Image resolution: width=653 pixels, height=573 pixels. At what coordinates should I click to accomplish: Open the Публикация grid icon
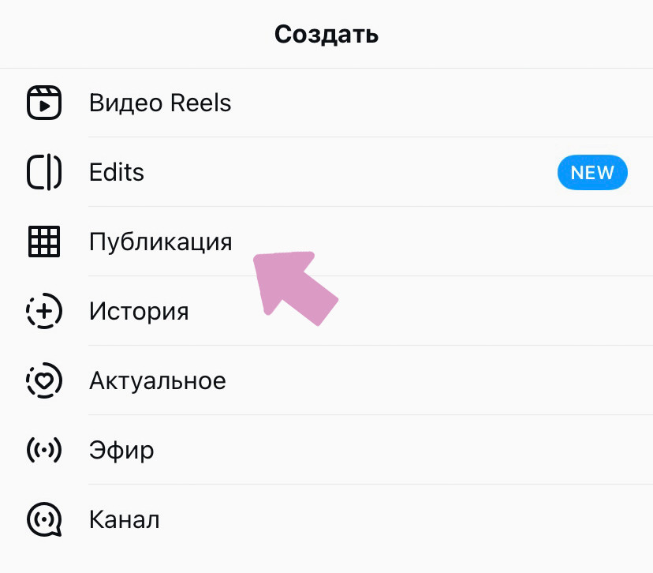[43, 242]
